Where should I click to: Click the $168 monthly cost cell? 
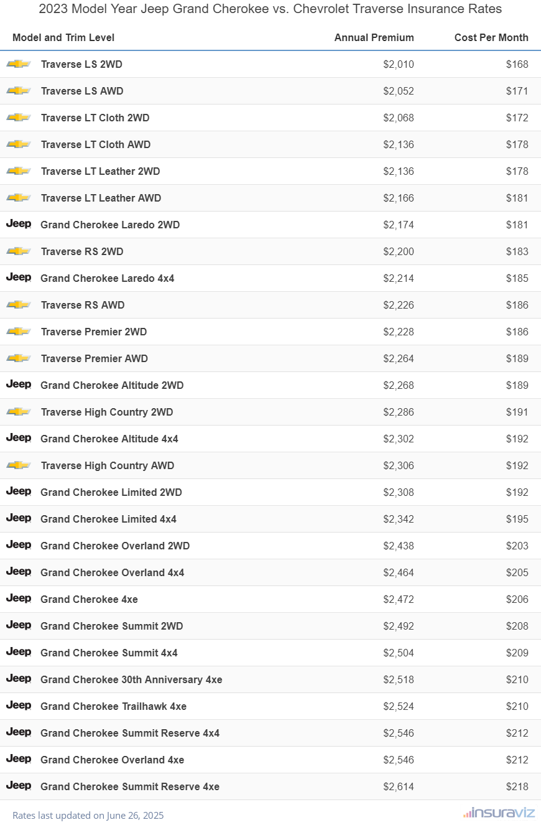517,64
